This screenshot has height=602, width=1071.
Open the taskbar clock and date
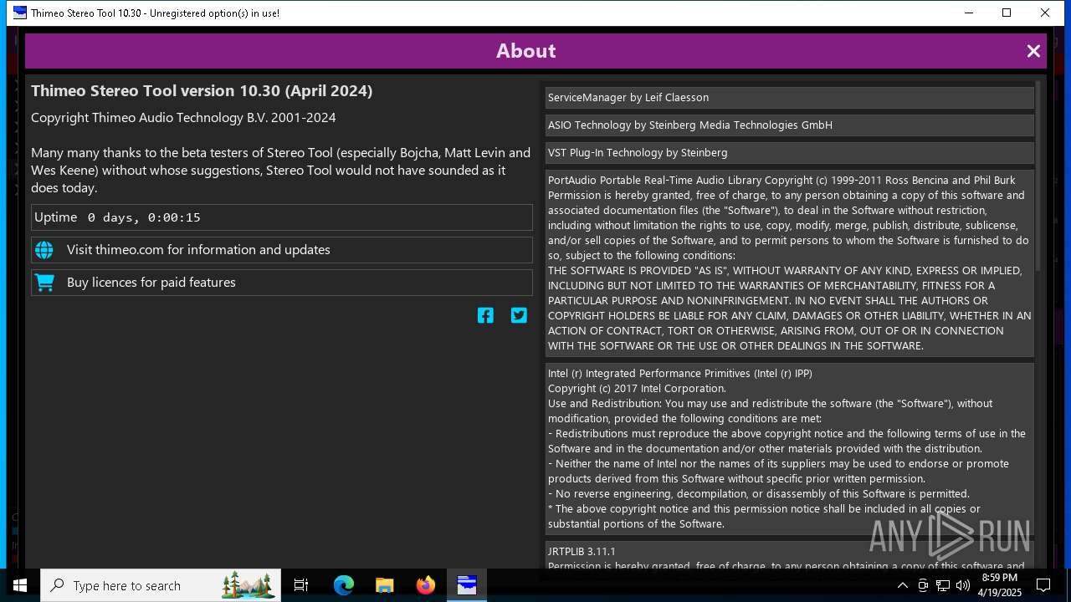[999, 585]
